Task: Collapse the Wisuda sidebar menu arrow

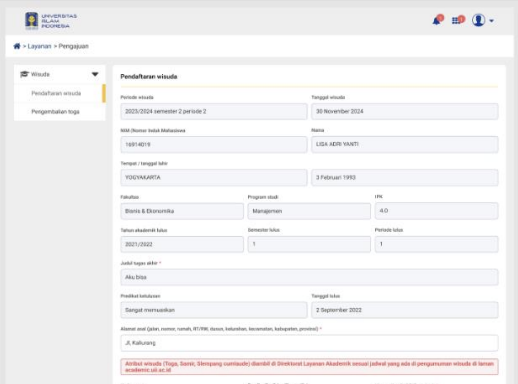Action: pyautogui.click(x=95, y=74)
